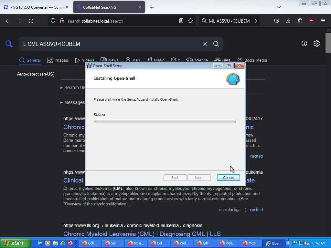Click the result options dots beside duckduckgo
The height and width of the screenshot is (248, 331).
[x=245, y=210]
